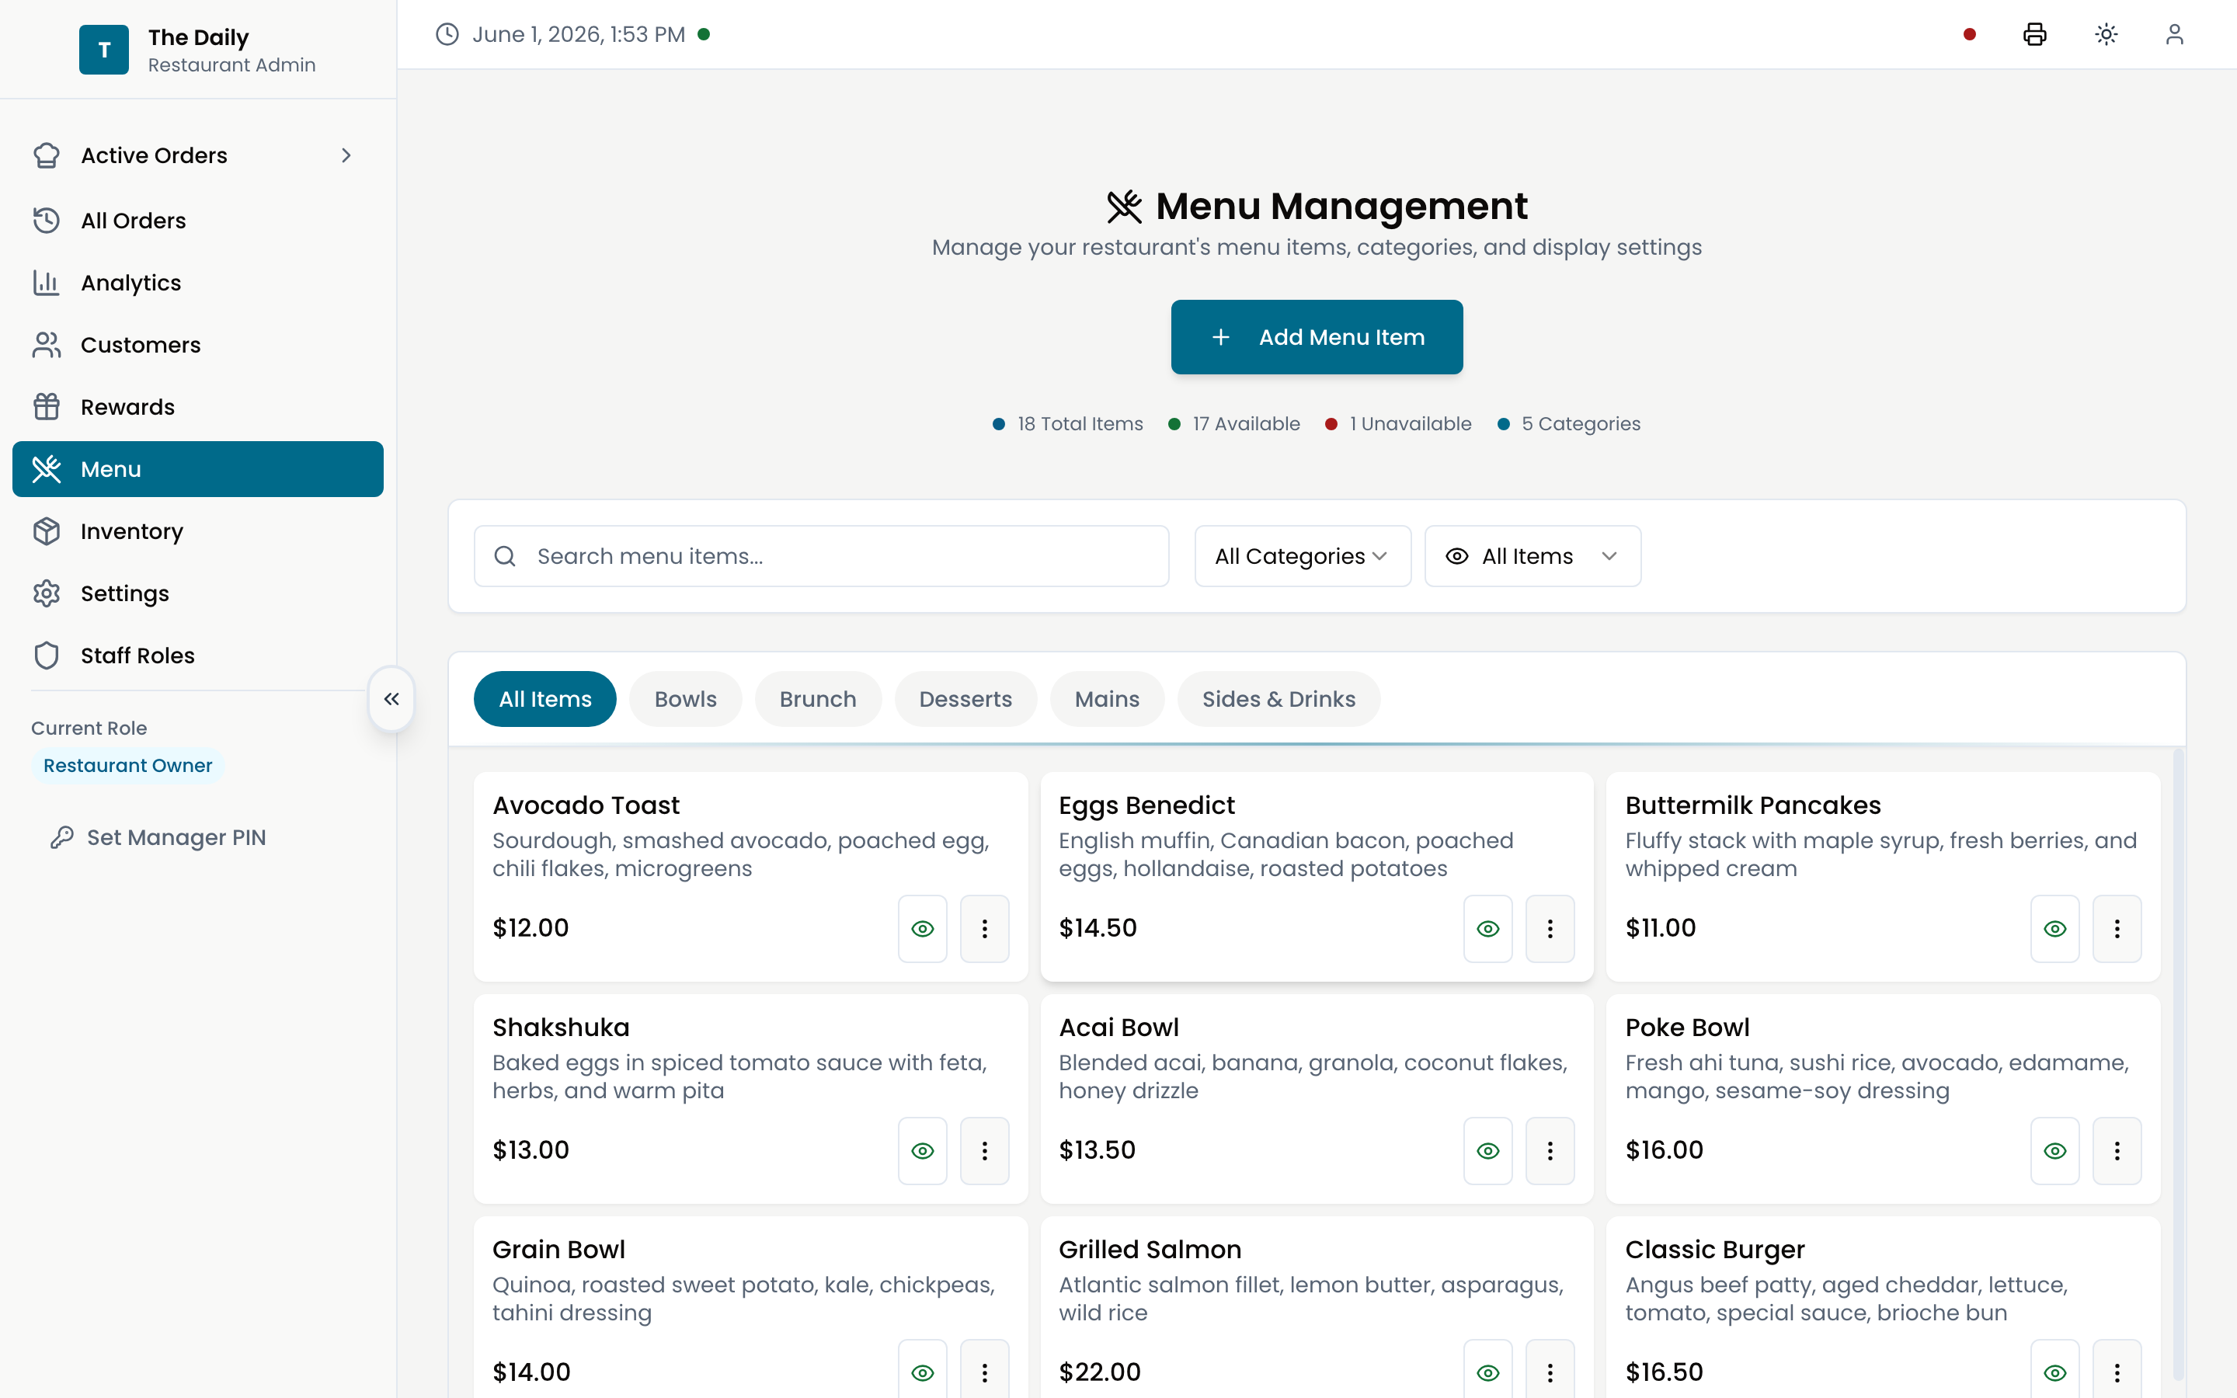2237x1398 pixels.
Task: Open more options for Eggs Benedict
Action: [x=1550, y=928]
